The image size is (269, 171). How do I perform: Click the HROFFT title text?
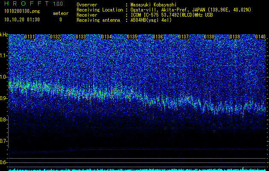click(x=26, y=4)
